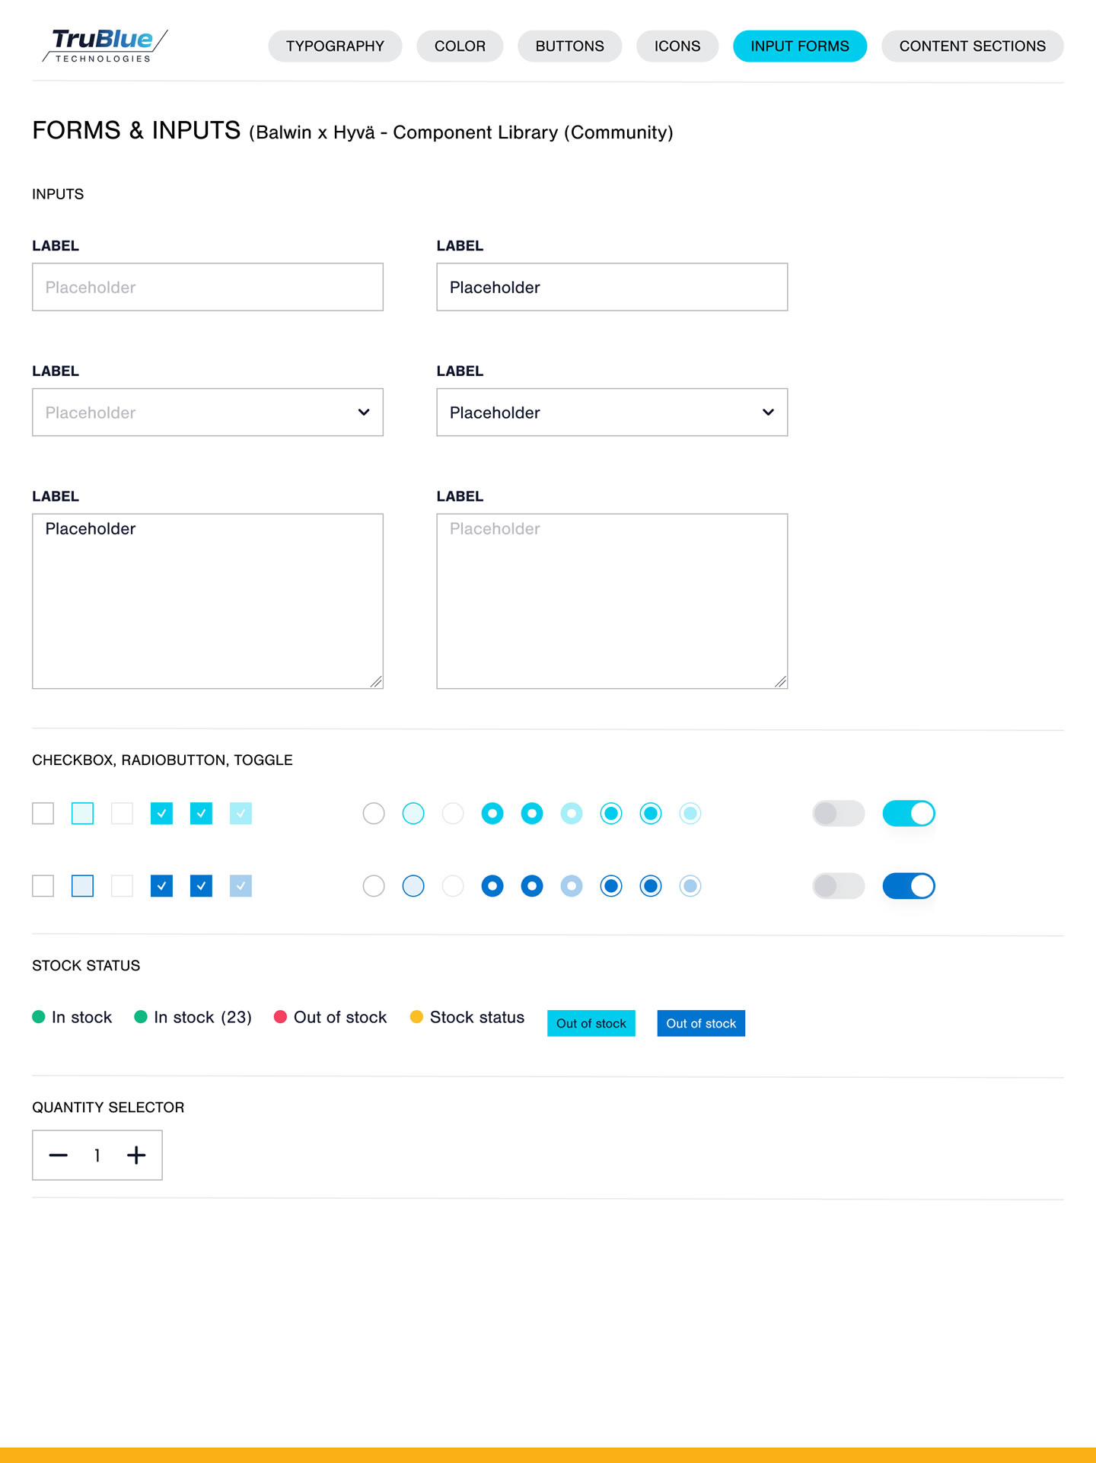
Task: Click the faded cyan ring disabled radio
Action: [x=690, y=813]
